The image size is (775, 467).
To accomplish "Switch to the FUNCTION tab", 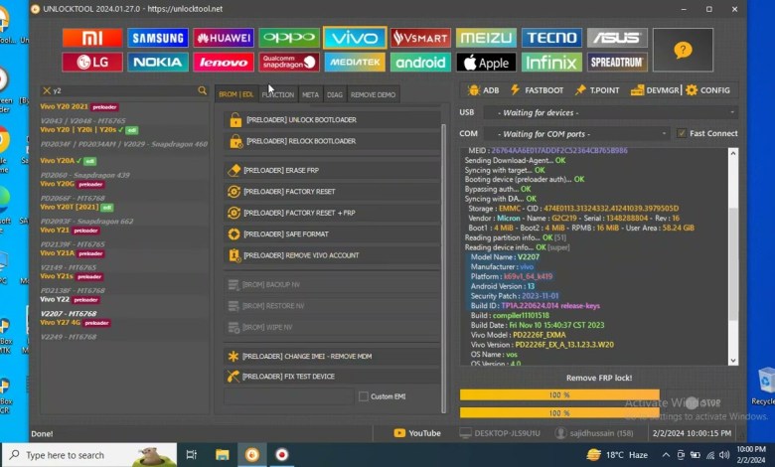I will [x=277, y=94].
